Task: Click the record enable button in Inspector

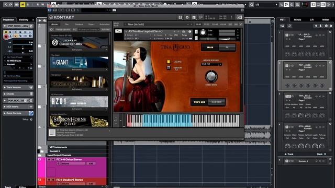Action: [6, 37]
